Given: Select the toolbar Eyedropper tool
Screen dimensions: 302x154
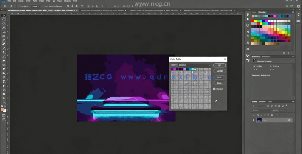Looking at the screenshot, I should tap(3, 40).
